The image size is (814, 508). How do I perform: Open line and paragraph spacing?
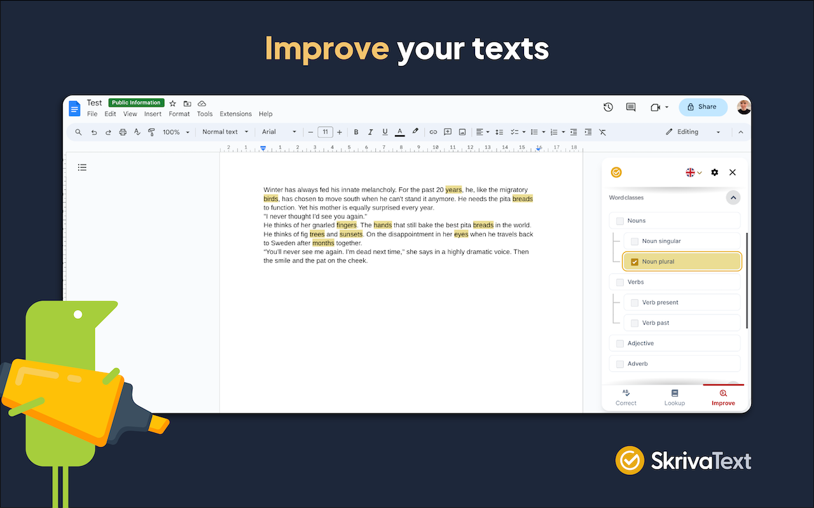point(499,132)
